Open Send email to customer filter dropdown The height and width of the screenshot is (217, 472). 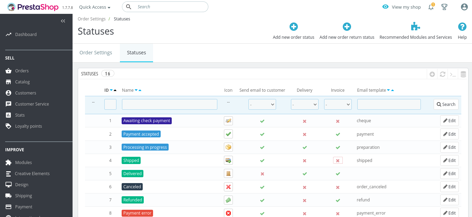(262, 104)
